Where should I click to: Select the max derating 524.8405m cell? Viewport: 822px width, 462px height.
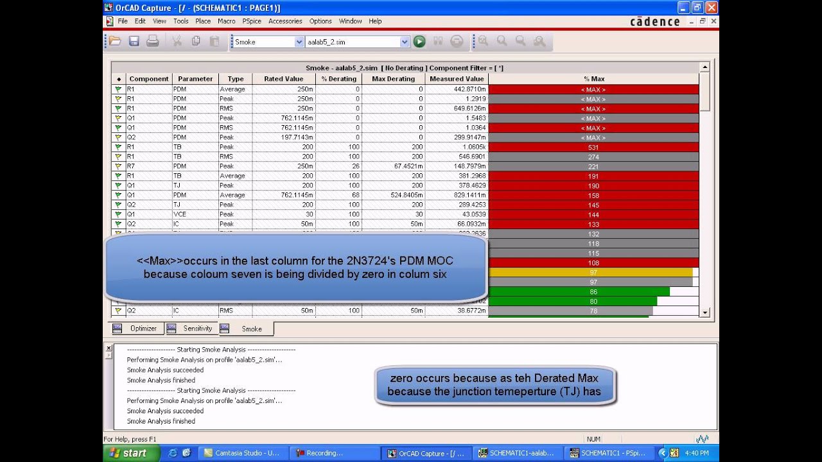(x=393, y=195)
